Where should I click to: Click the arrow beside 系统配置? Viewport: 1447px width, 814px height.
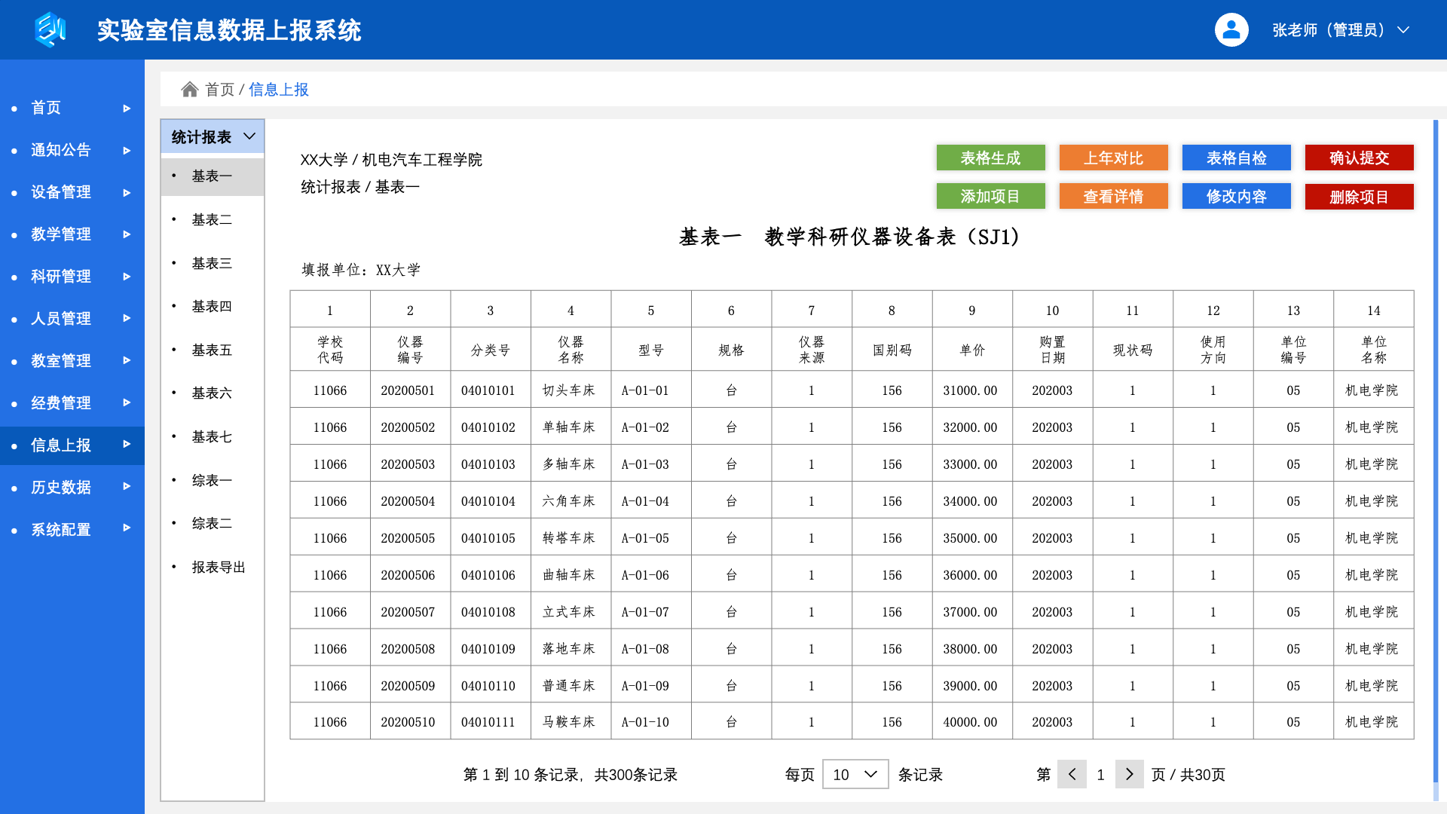tap(127, 529)
